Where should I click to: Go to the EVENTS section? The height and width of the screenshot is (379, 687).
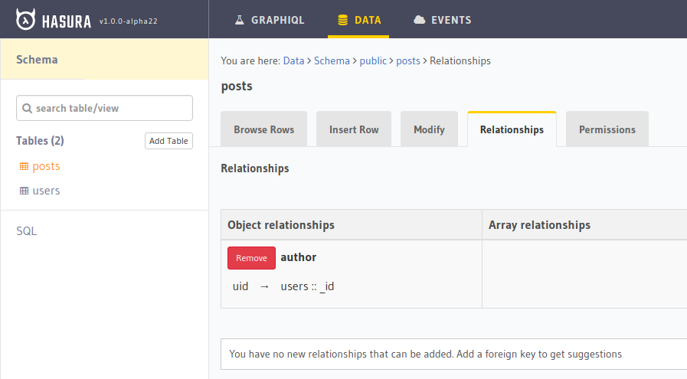point(443,20)
